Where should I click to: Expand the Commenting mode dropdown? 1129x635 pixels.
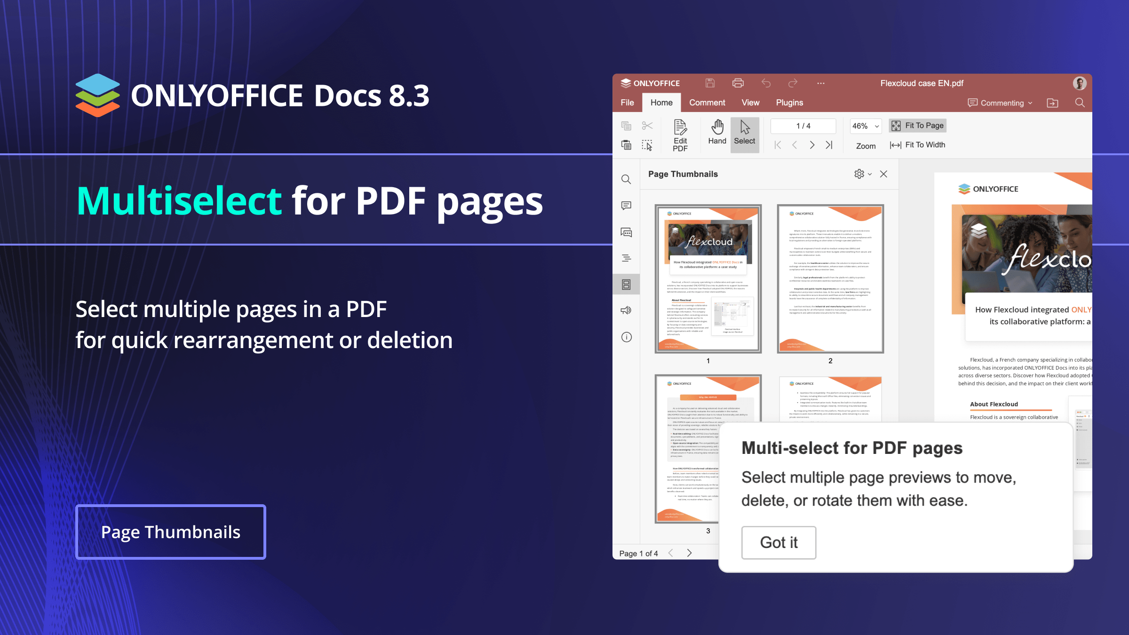[x=1000, y=103]
